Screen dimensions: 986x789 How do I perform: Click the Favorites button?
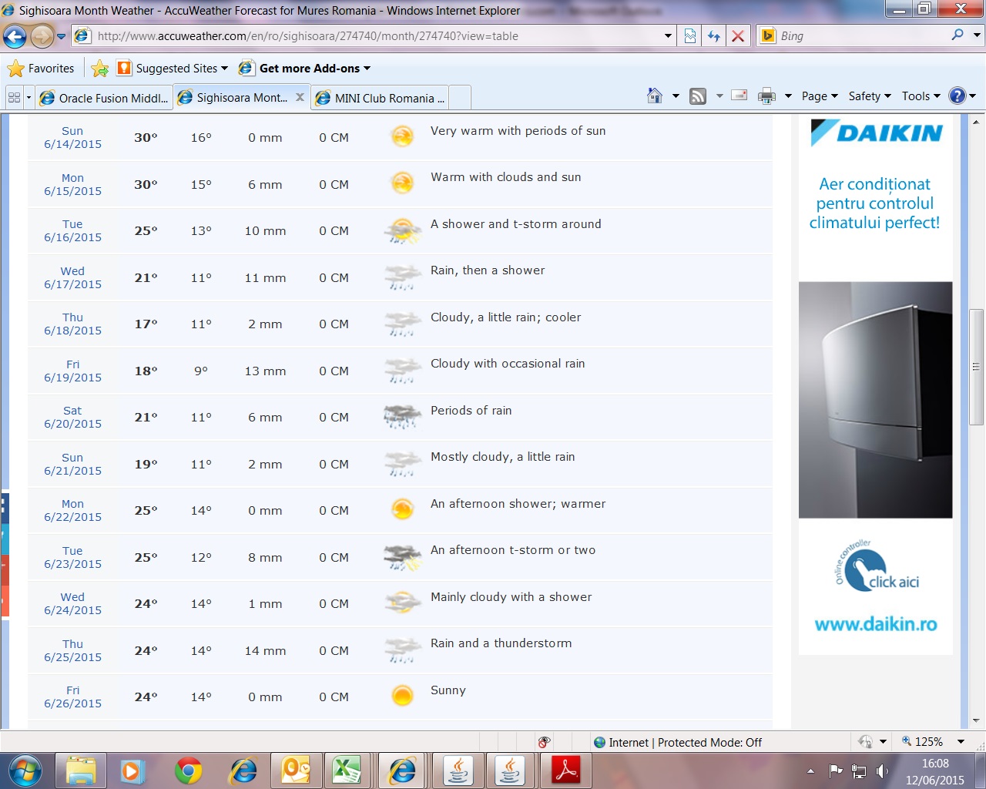pyautogui.click(x=42, y=69)
